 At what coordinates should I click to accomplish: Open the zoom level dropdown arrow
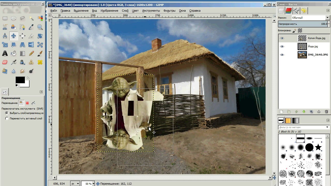(x=93, y=184)
